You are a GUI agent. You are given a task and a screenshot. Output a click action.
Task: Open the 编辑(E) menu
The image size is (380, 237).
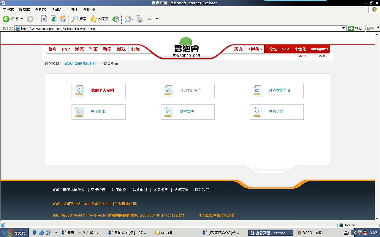pyautogui.click(x=24, y=9)
